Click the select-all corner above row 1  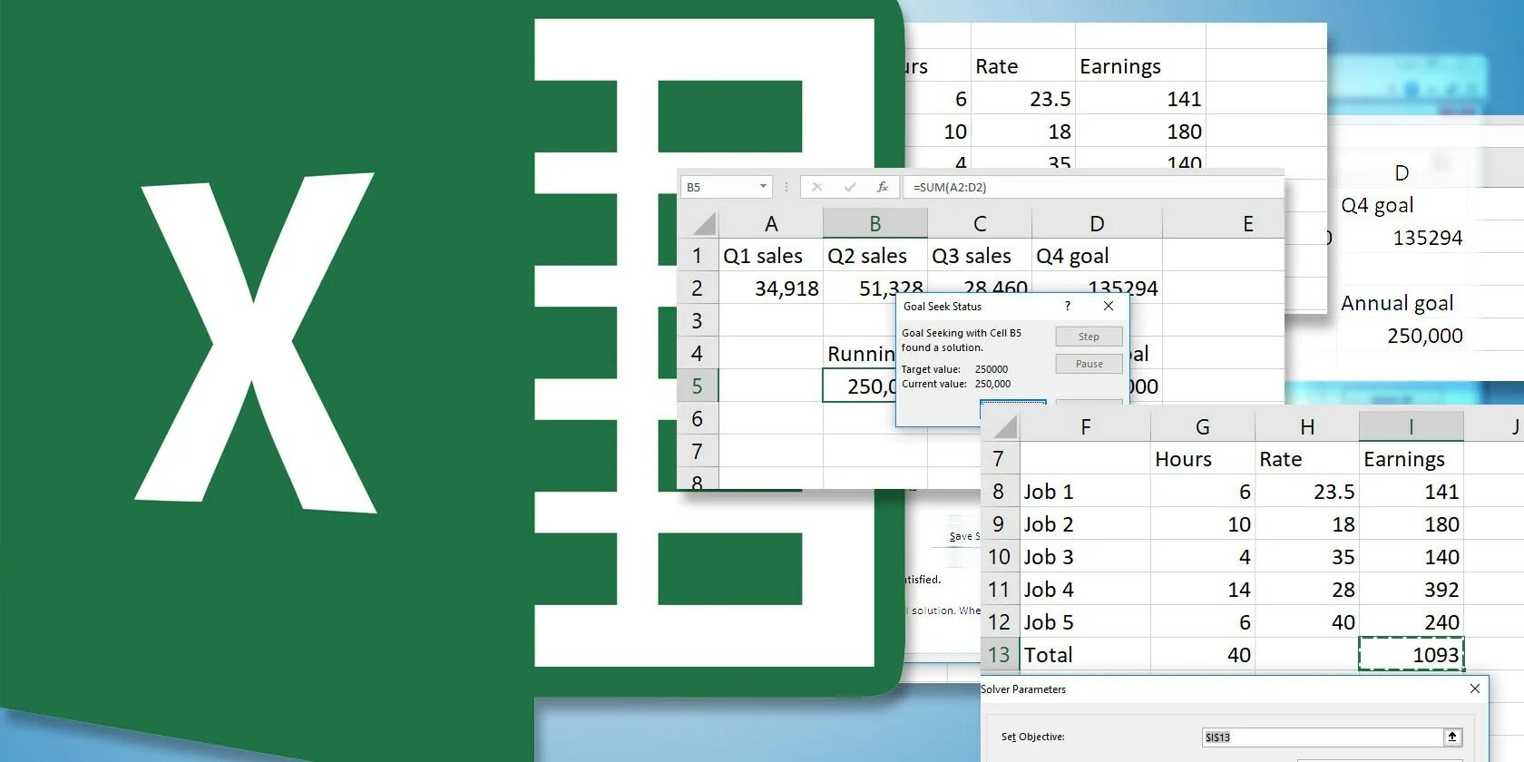[x=698, y=223]
